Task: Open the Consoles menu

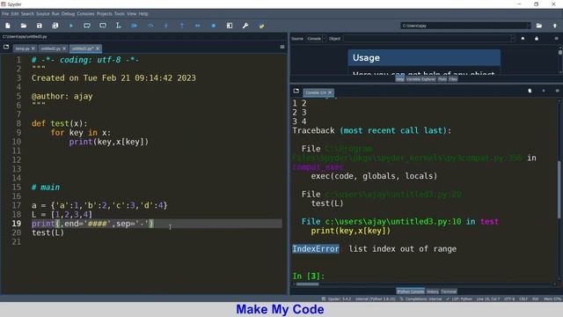Action: pos(85,14)
